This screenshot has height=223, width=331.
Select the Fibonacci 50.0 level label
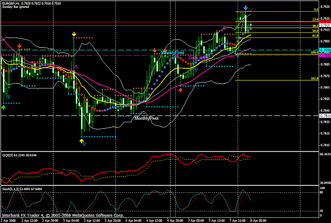pos(316,31)
